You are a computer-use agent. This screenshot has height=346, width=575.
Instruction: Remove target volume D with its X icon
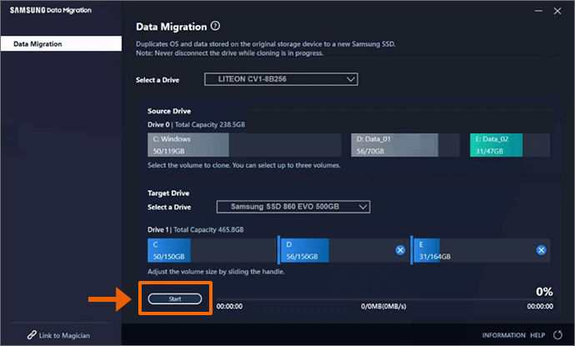coord(400,250)
